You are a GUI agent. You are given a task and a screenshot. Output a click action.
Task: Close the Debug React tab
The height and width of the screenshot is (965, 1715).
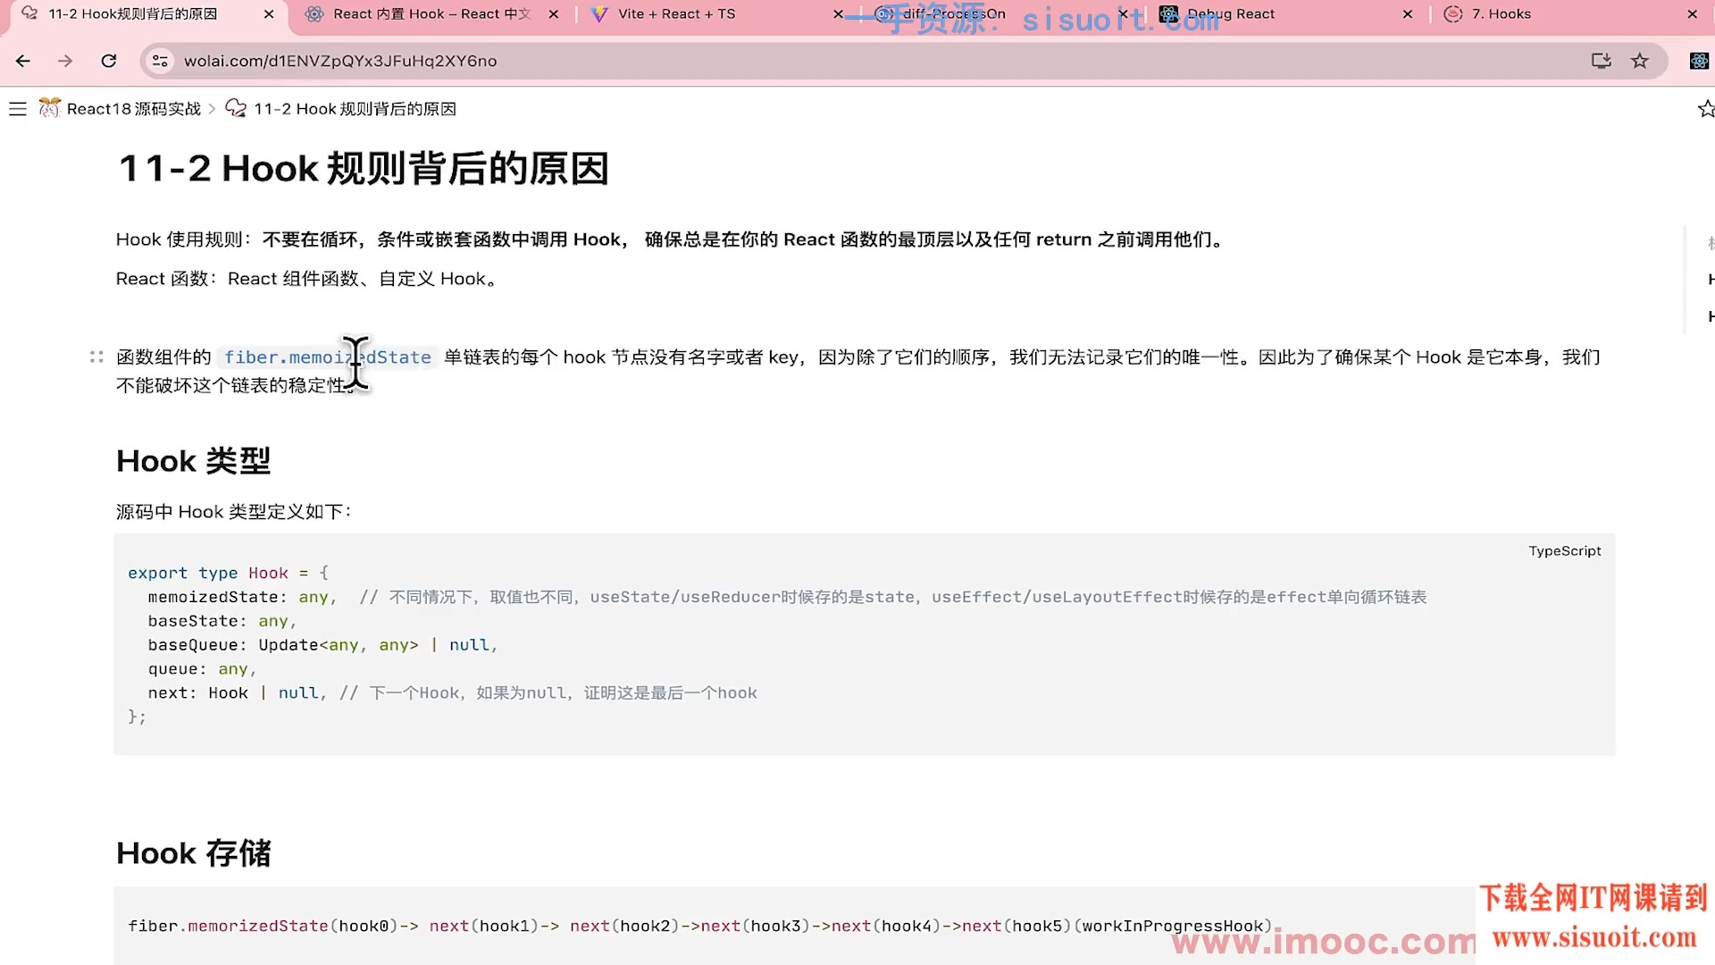pos(1408,14)
